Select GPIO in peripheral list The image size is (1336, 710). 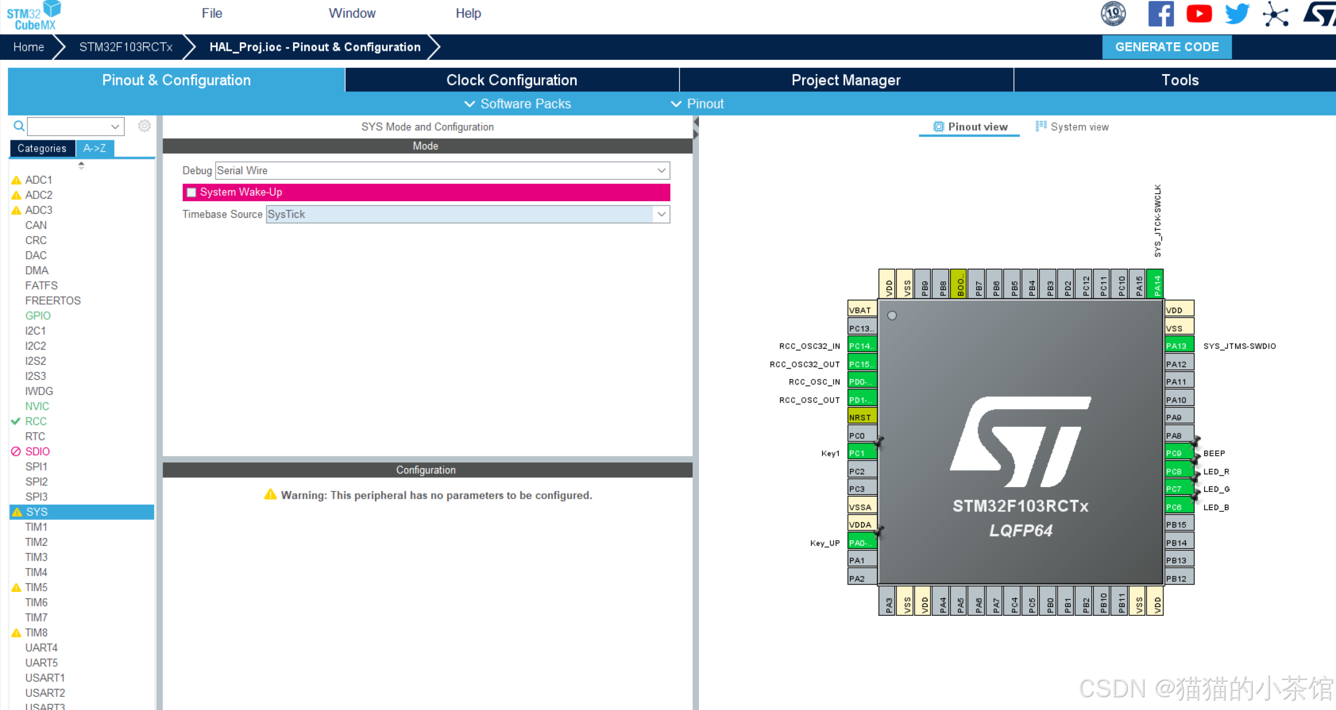tap(38, 316)
